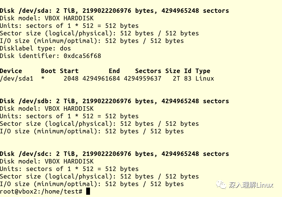The width and height of the screenshot is (282, 197).
Task: Click the boot flag asterisk for sda1
Action: 43,78
